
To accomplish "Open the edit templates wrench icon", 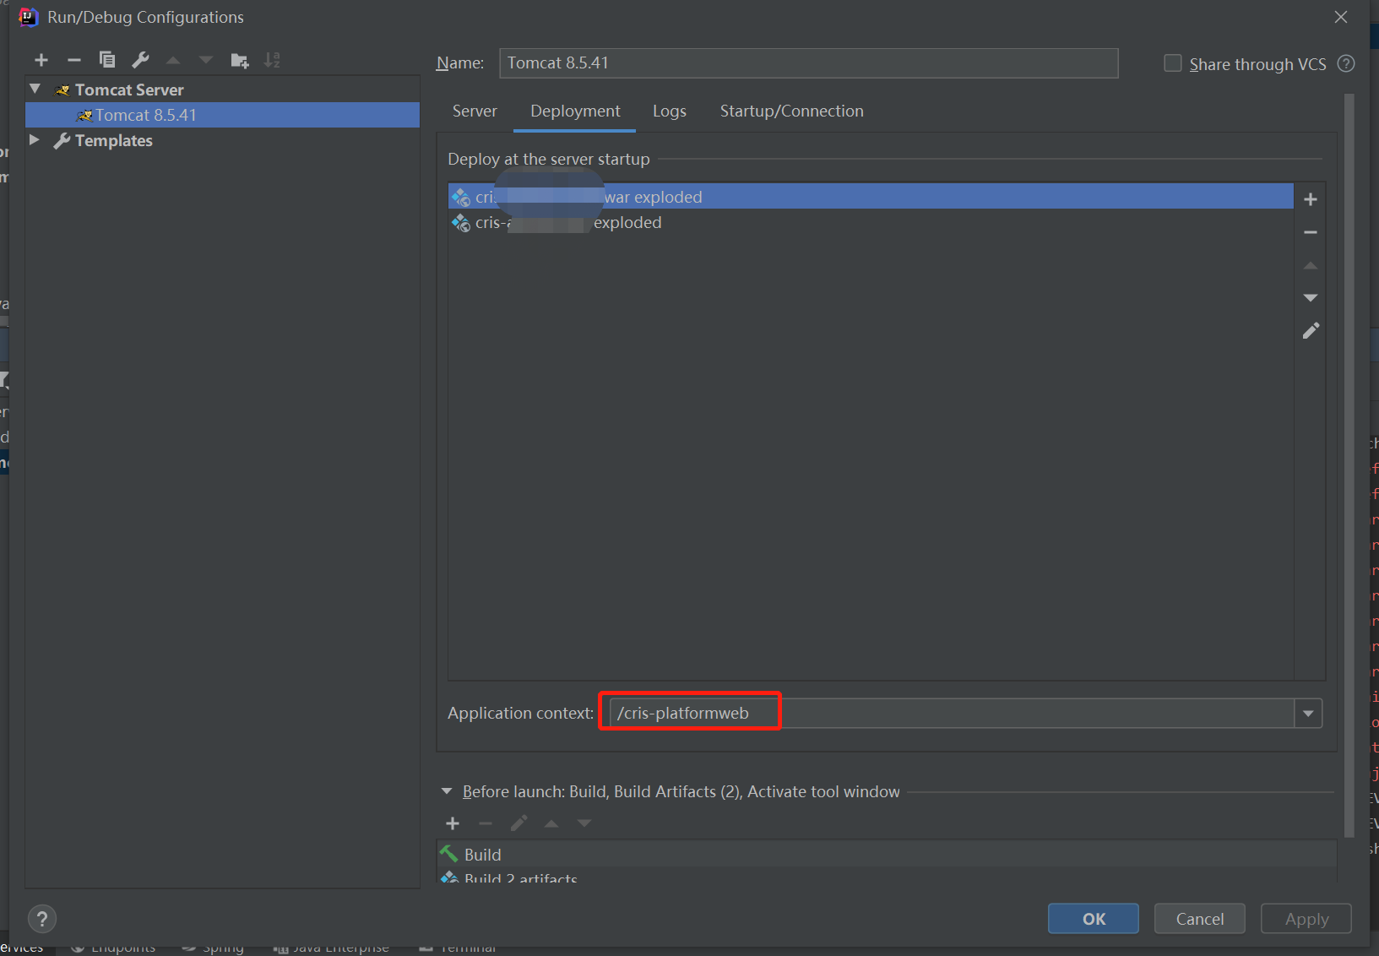I will [140, 60].
